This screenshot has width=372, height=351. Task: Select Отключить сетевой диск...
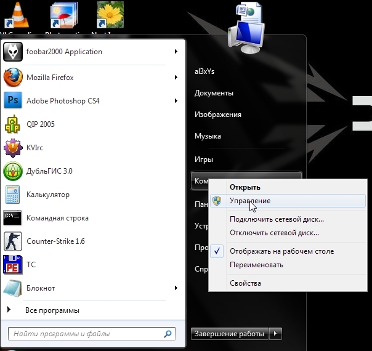click(x=288, y=233)
